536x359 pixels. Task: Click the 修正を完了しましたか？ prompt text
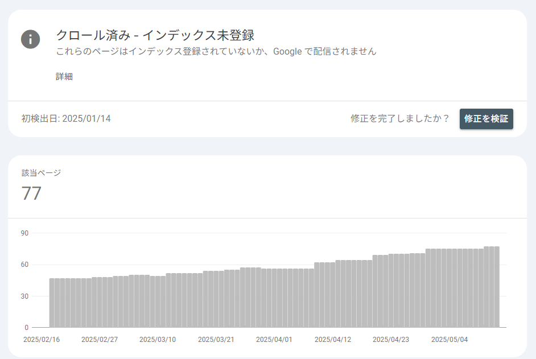(x=400, y=119)
